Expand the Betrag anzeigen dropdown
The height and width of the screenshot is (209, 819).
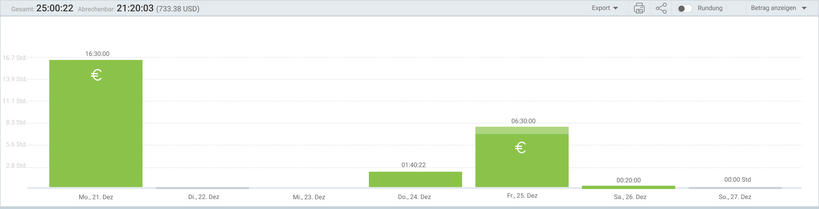[779, 8]
